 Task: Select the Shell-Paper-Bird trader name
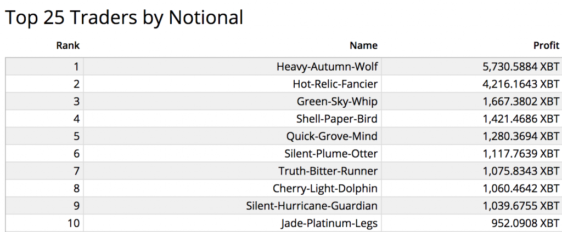point(337,119)
